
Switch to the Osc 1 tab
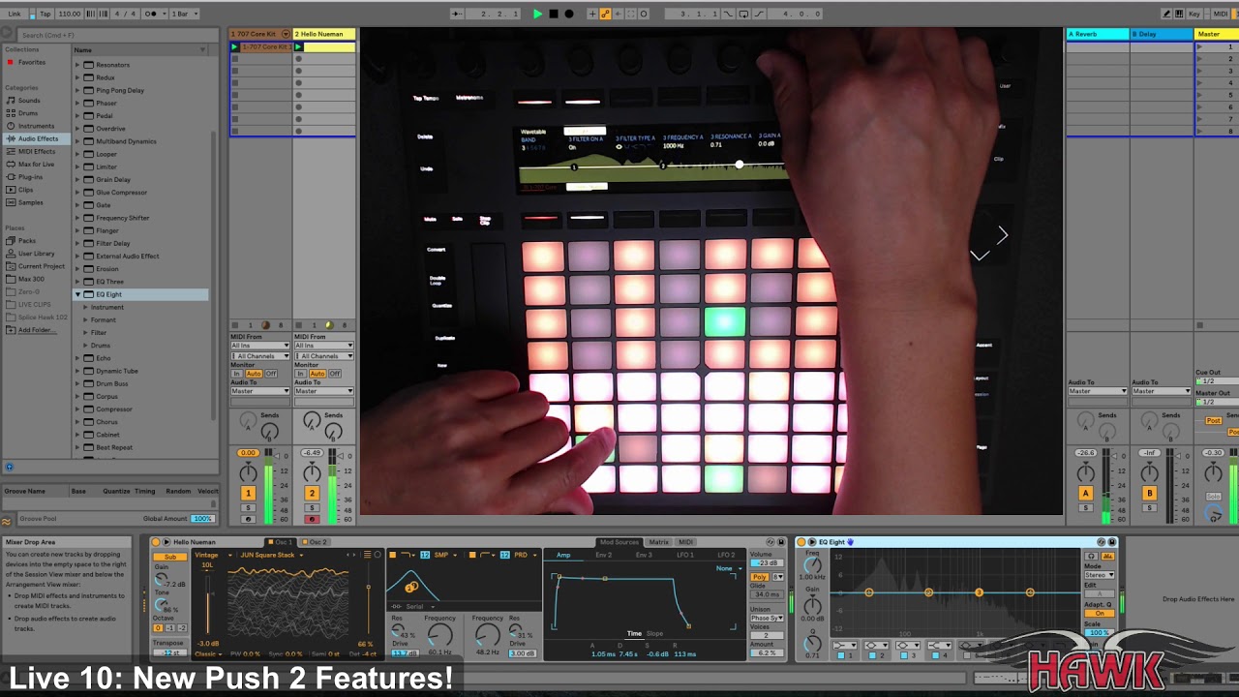[283, 542]
